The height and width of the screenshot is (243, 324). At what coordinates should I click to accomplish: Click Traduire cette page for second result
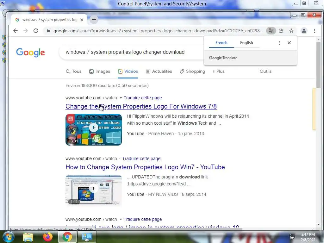pos(141,159)
